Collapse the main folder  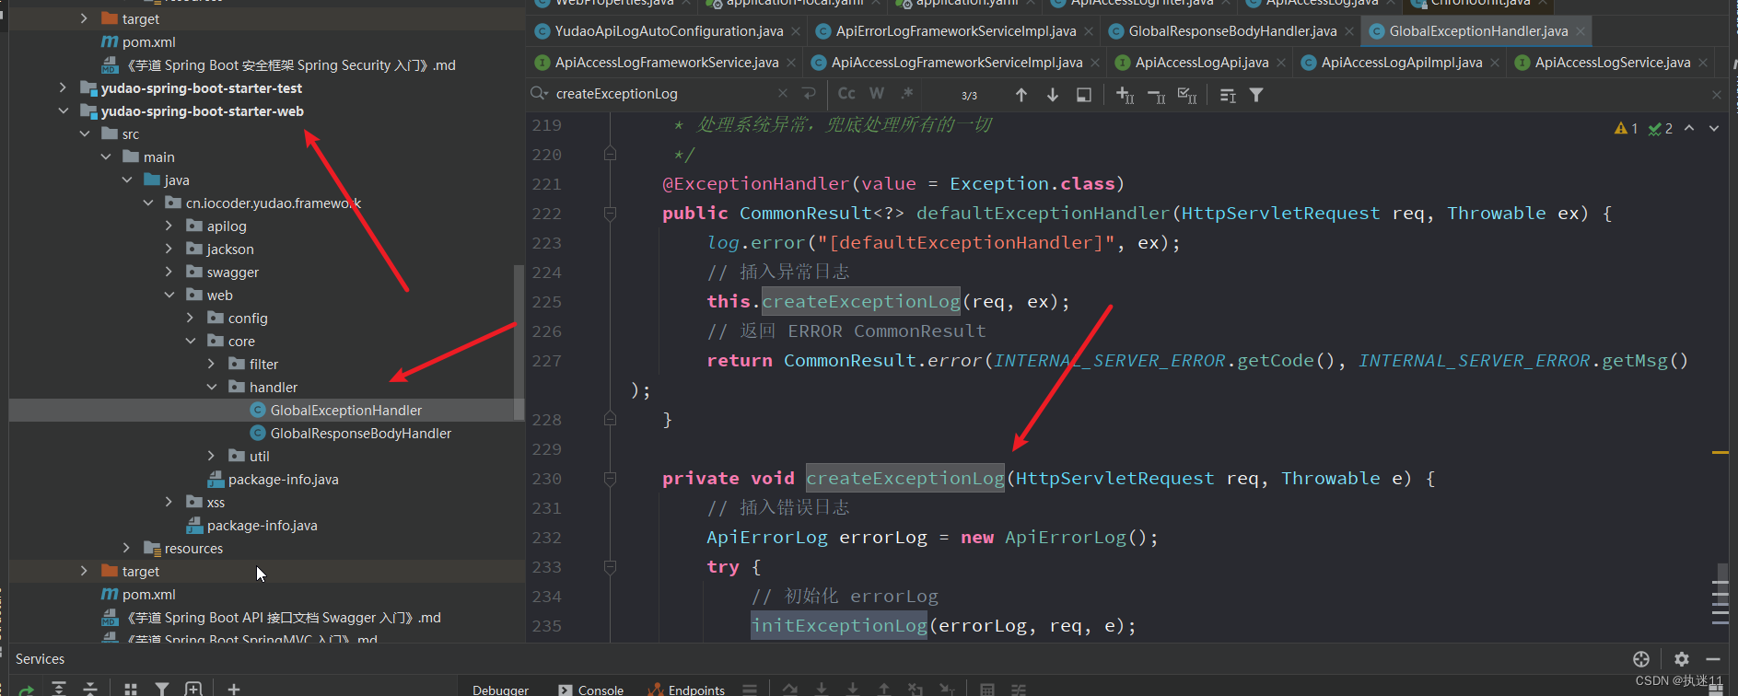click(x=105, y=157)
